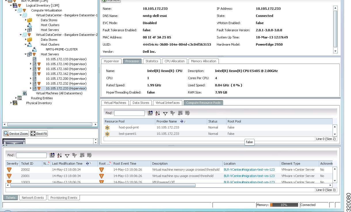Click the Logical Inventory tree icon
This screenshot has width=351, height=212.
click(15, 5)
